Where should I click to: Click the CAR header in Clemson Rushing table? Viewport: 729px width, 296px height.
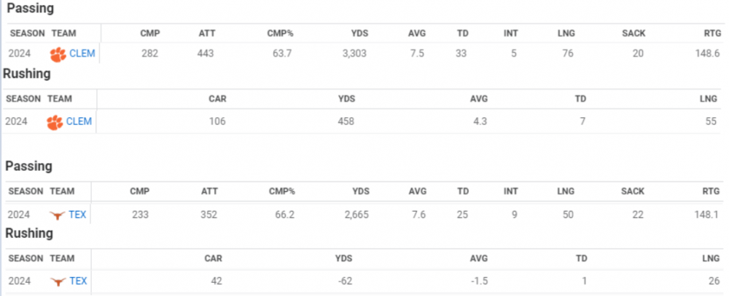tap(218, 98)
